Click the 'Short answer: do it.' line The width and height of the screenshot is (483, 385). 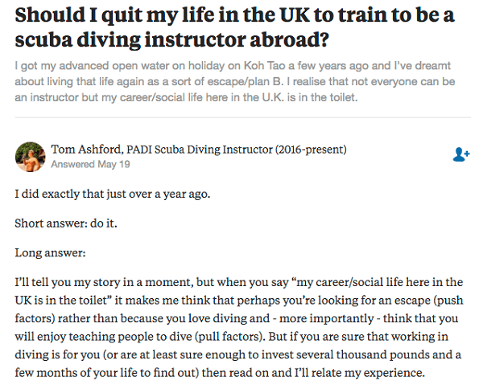66,223
